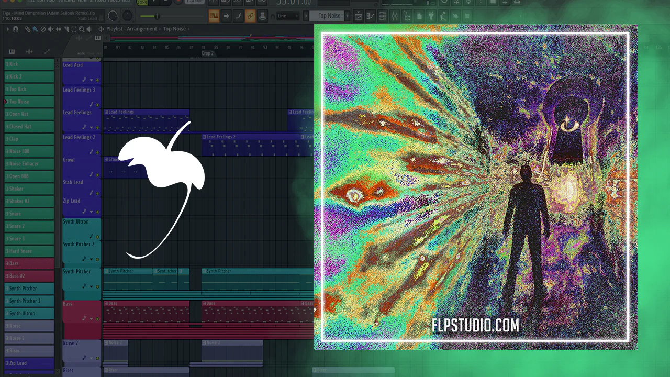Mute the Growl track via its LED
The height and width of the screenshot is (377, 670).
(x=97, y=175)
